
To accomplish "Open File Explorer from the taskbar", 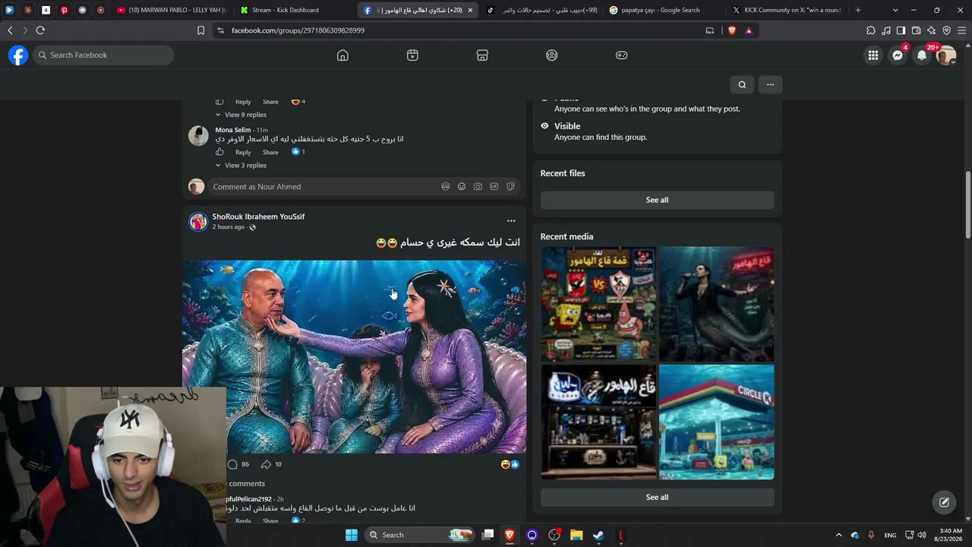I will (x=576, y=535).
